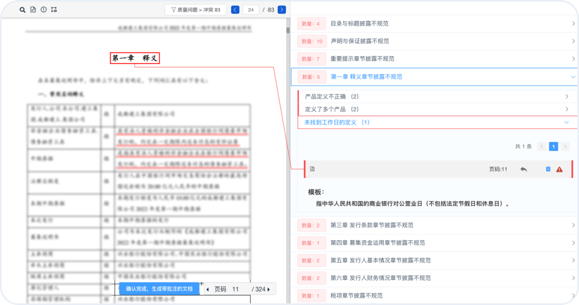
Task: Click the search magnifier icon
Action: tap(23, 10)
